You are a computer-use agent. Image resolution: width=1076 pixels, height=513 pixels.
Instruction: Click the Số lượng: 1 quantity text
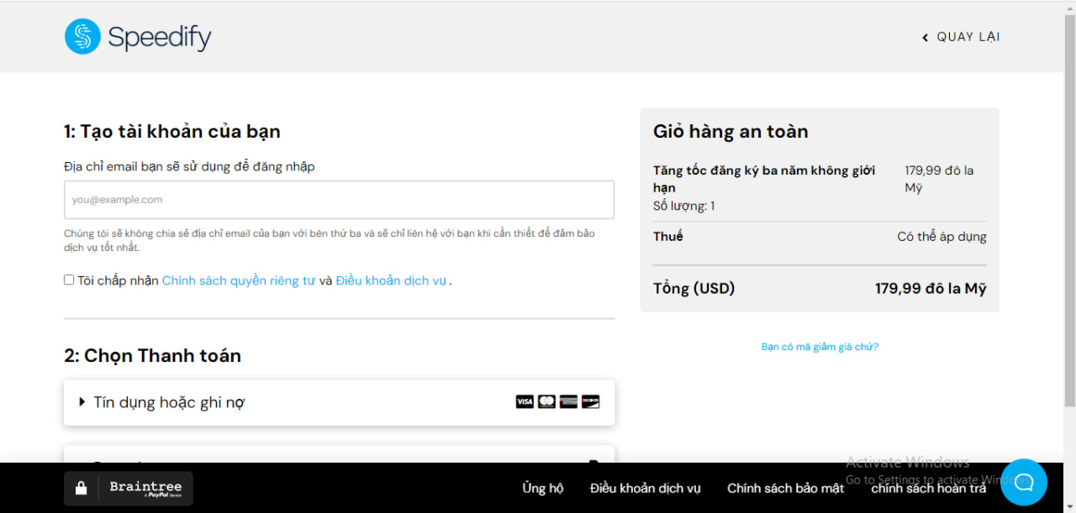[x=684, y=206]
